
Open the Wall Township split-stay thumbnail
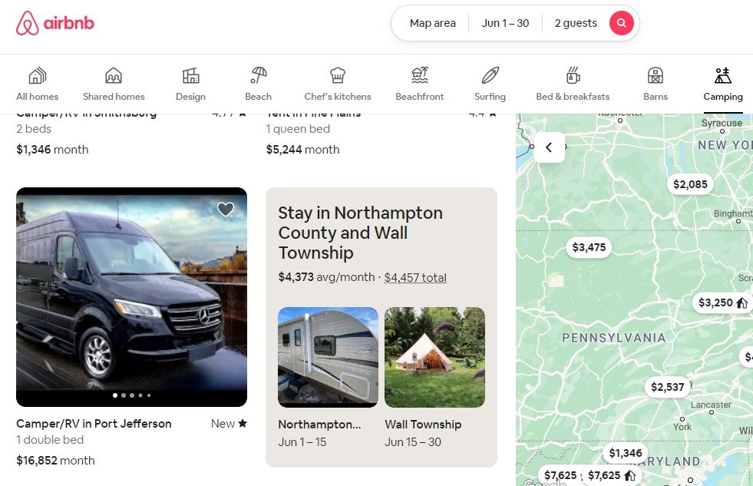click(434, 356)
